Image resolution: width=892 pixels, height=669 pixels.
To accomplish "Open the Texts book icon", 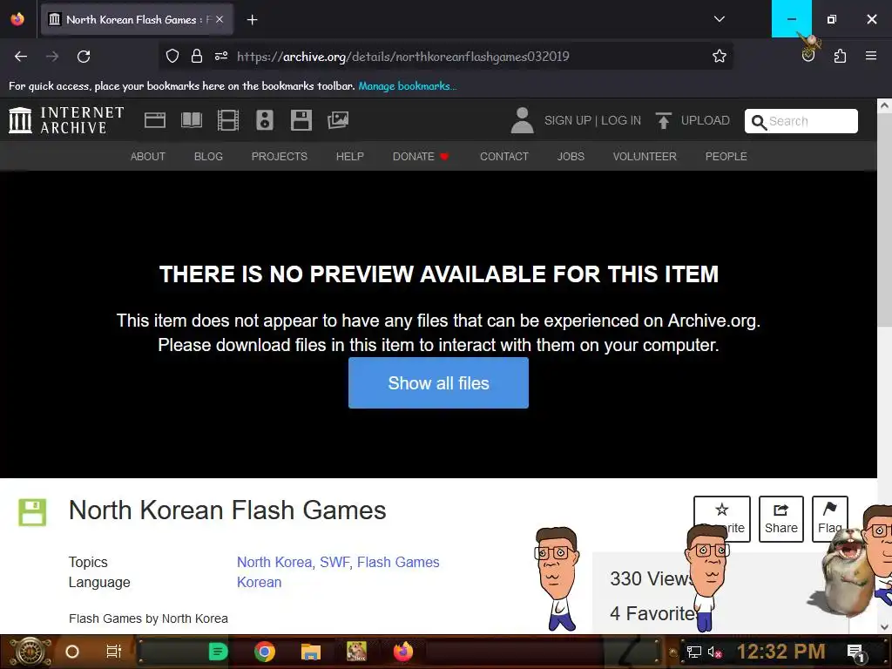I will [x=191, y=120].
